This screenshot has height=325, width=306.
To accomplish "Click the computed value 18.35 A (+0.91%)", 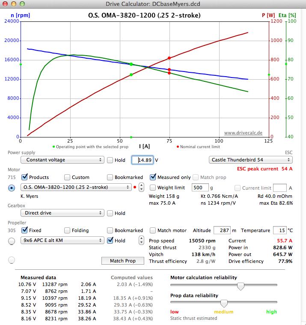I will click(x=133, y=298).
